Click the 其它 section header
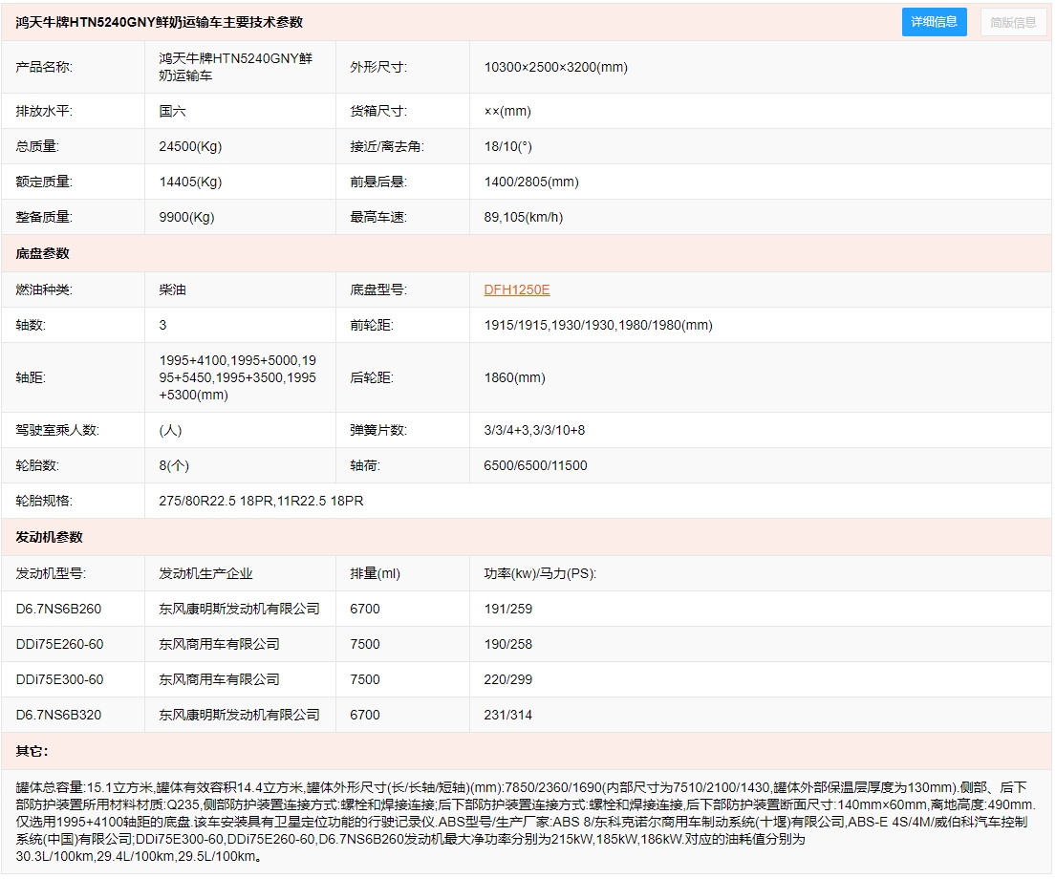This screenshot has height=879, width=1056. coord(32,751)
